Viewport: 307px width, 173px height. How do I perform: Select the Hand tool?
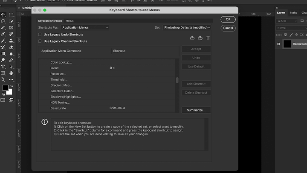pos(11,73)
